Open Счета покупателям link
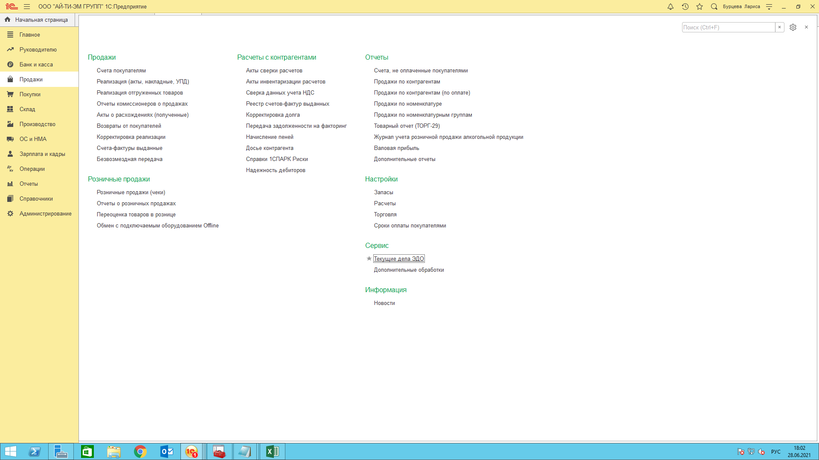Screen dimensions: 819x460 121,70
